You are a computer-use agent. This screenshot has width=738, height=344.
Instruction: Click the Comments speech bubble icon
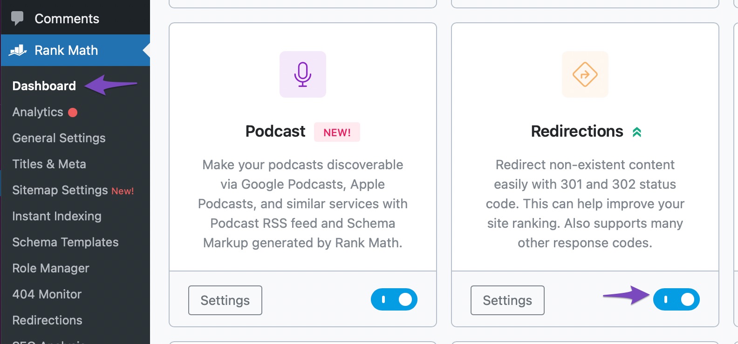coord(18,19)
